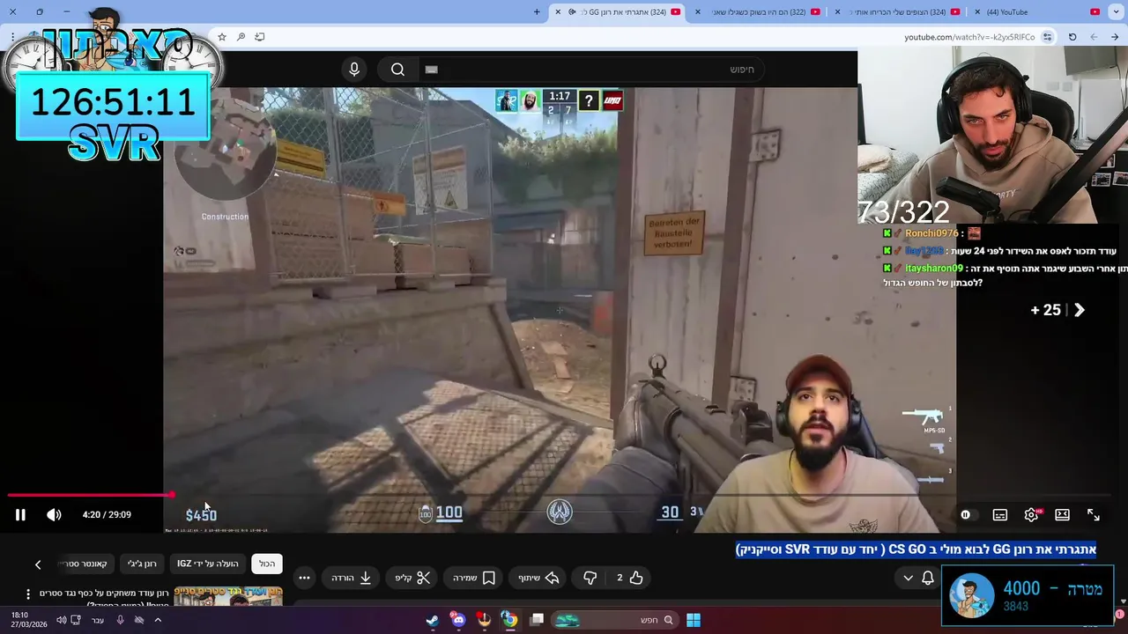Bookmark this page with star icon
This screenshot has height=634, width=1128.
pos(222,37)
